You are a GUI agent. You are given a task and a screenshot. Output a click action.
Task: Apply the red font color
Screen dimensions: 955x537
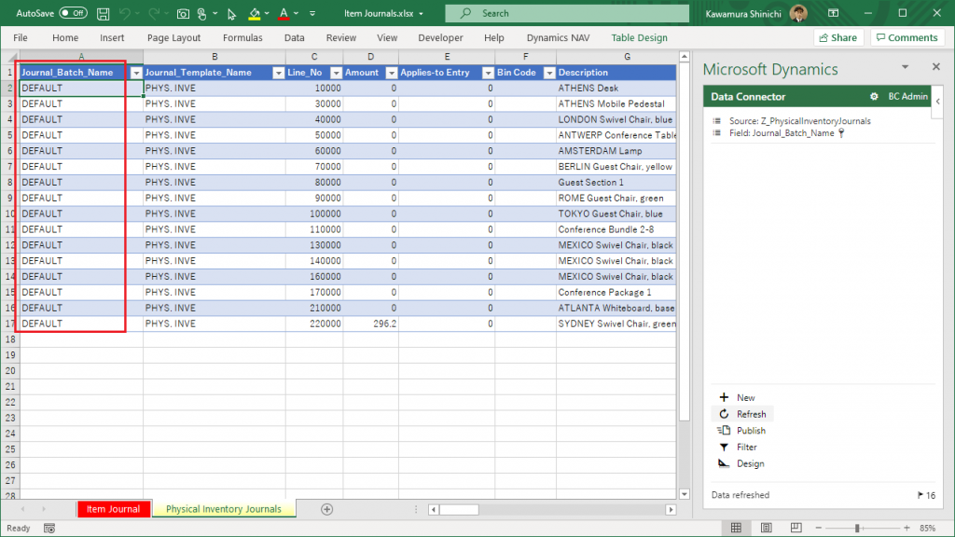pyautogui.click(x=284, y=13)
